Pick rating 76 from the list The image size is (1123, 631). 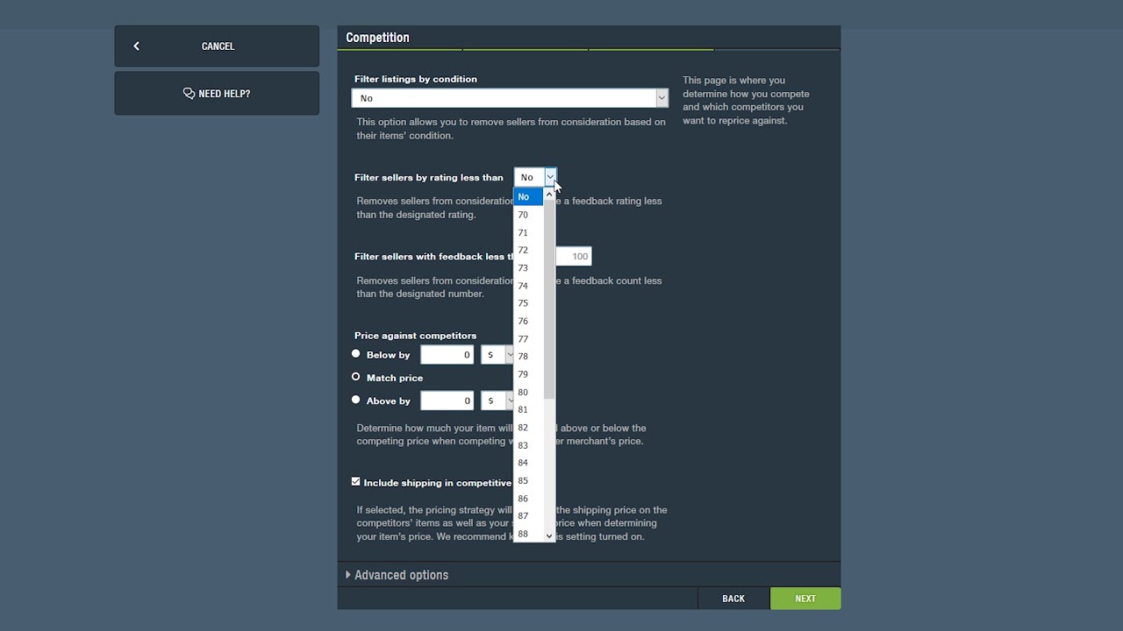point(529,321)
